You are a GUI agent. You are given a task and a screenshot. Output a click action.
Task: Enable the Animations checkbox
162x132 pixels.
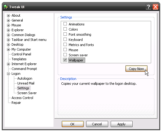65,24
